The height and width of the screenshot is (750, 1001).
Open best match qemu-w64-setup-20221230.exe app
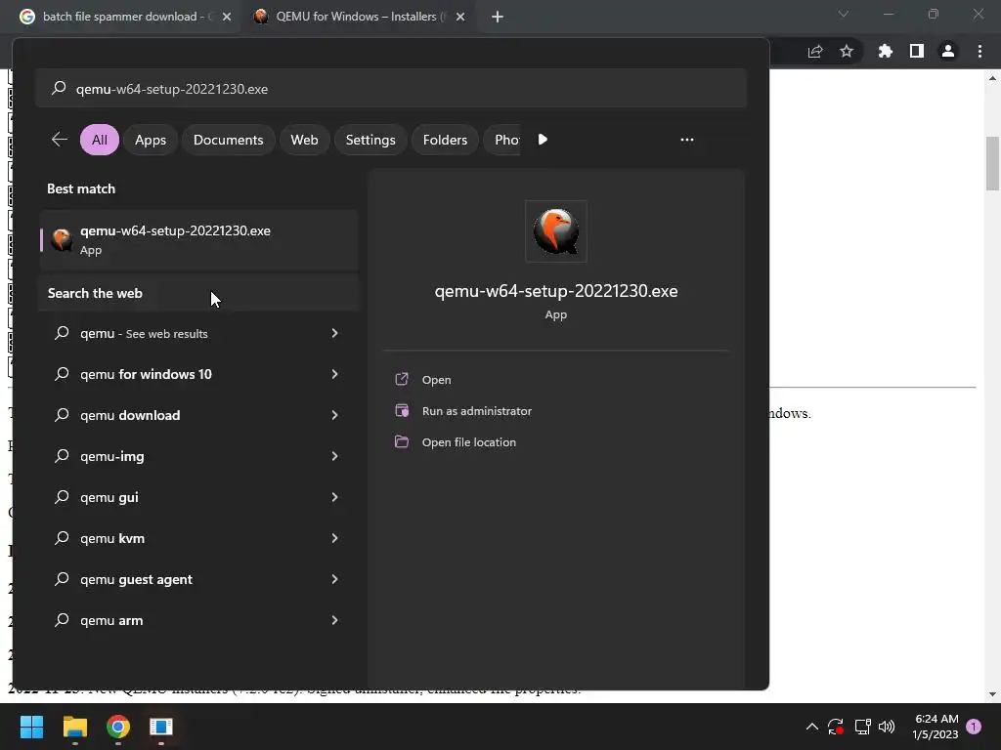(x=199, y=240)
